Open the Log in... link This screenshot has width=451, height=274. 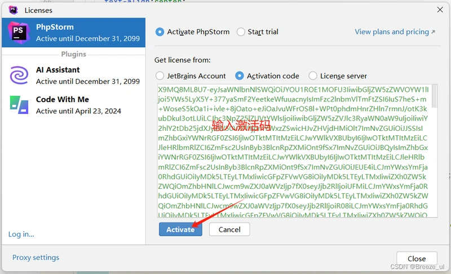(21, 234)
